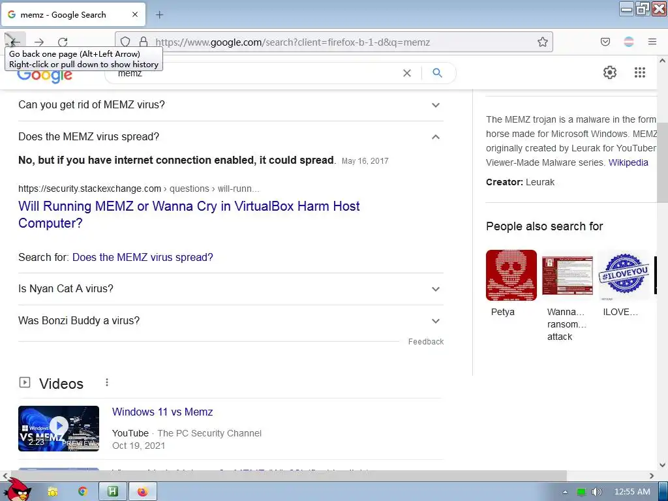This screenshot has height=501, width=668.
Task: Expand 'Was Bonzi Buddy a virus?'
Action: coord(230,321)
